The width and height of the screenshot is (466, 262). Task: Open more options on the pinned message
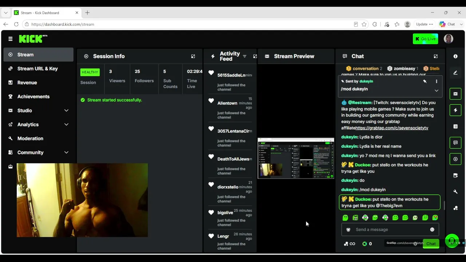click(x=437, y=82)
